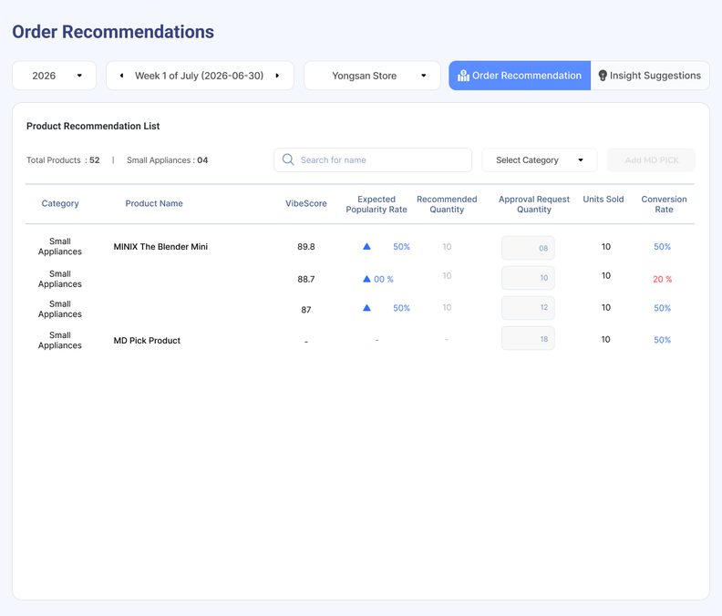Click Expected Popularity Rate column header
Screen dimensions: 722x616
click(x=376, y=204)
